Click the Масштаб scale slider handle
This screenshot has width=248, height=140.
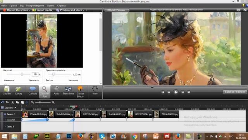22,74
